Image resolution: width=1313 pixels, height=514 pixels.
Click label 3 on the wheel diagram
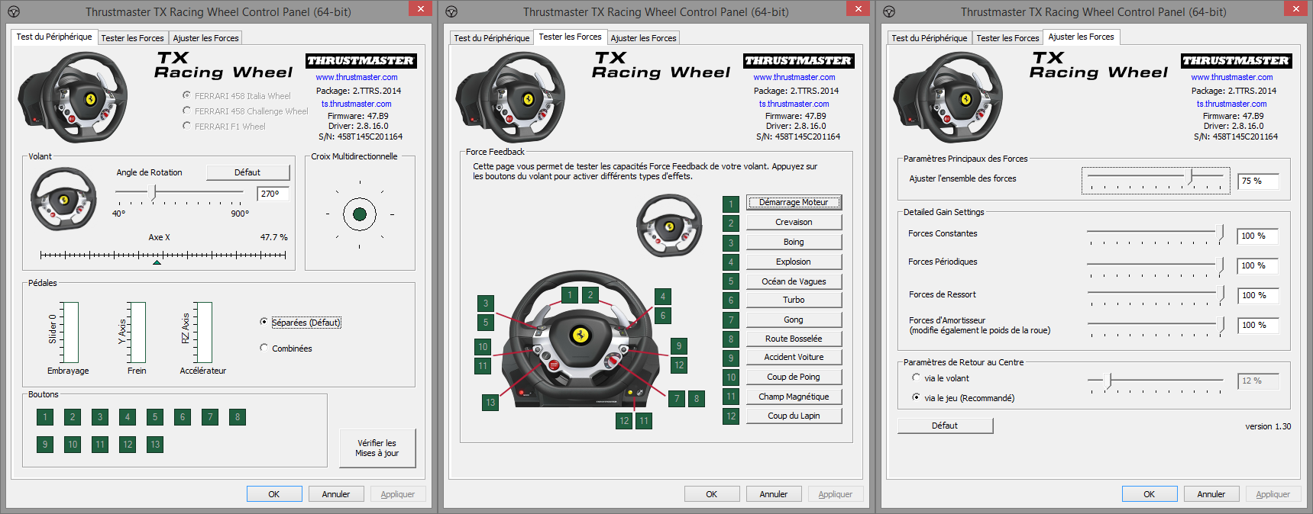pos(486,303)
